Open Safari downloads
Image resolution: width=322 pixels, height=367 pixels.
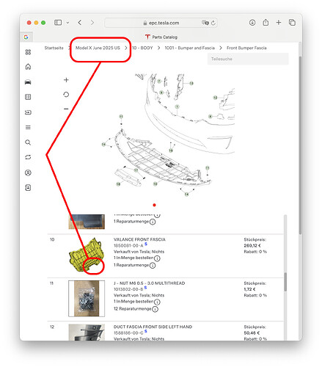point(252,23)
